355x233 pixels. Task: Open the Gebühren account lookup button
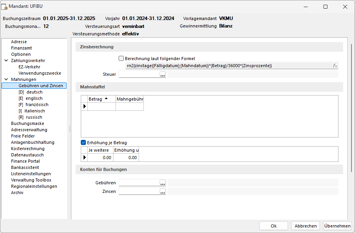coord(163,183)
